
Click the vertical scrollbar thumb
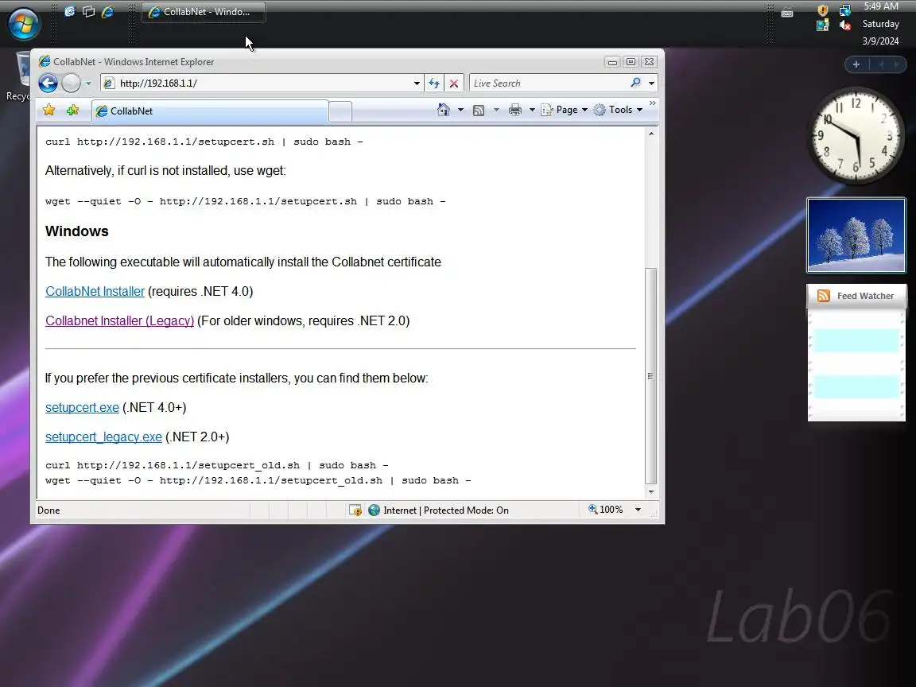point(650,375)
